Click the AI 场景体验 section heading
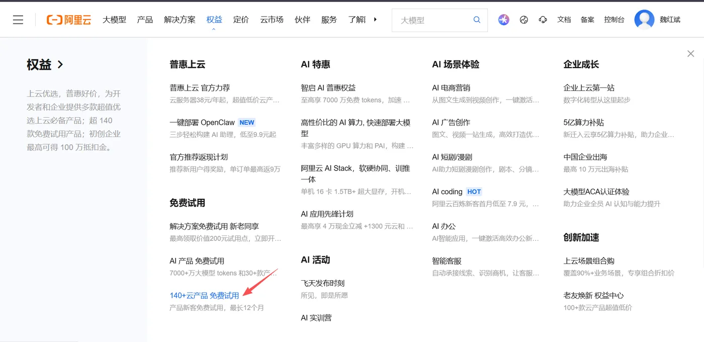 456,64
